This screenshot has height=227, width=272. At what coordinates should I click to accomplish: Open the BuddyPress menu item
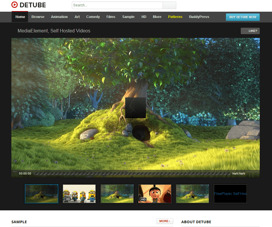click(199, 17)
